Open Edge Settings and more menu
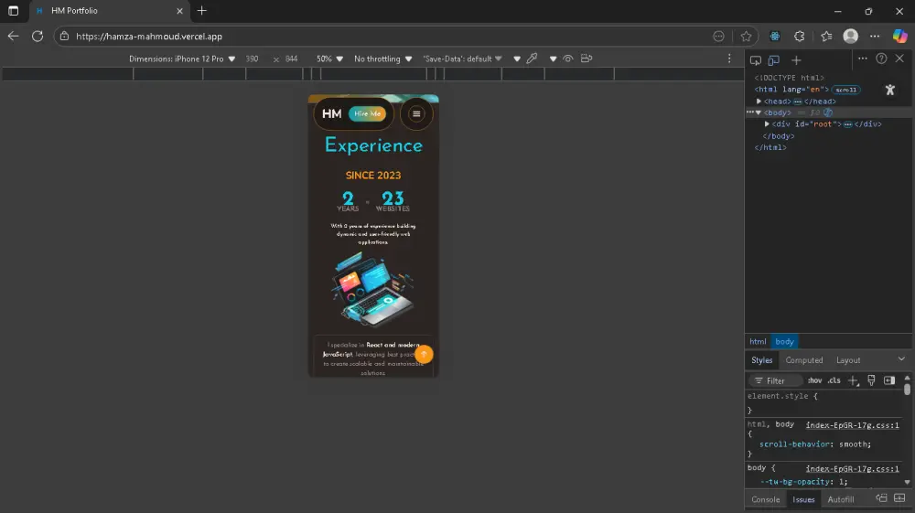 874,37
